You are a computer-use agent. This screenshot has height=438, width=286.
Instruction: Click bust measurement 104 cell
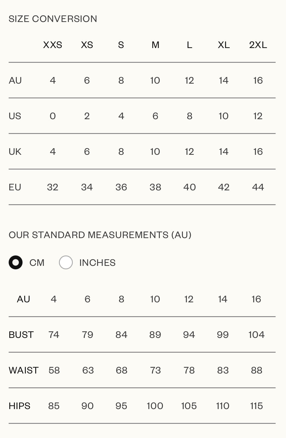256,335
